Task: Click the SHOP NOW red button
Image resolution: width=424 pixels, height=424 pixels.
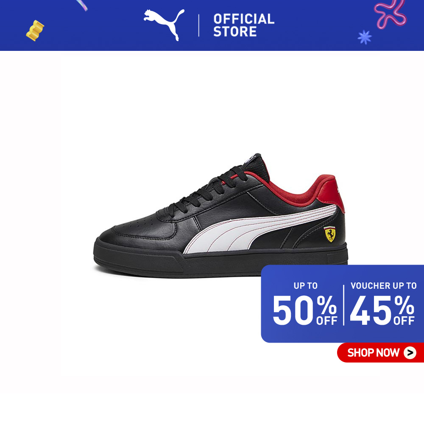Action: (380, 352)
